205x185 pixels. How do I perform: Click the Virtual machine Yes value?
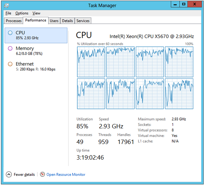coord(174,136)
